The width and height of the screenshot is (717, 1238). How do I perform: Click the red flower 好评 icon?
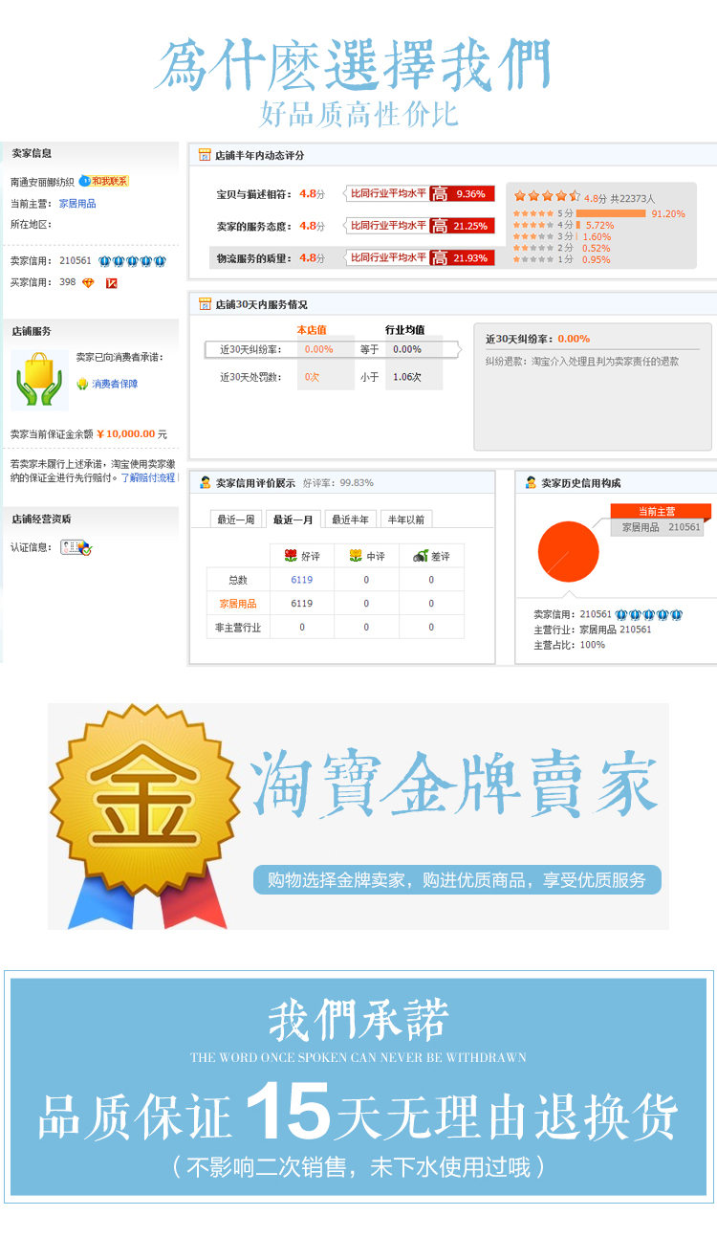(291, 556)
